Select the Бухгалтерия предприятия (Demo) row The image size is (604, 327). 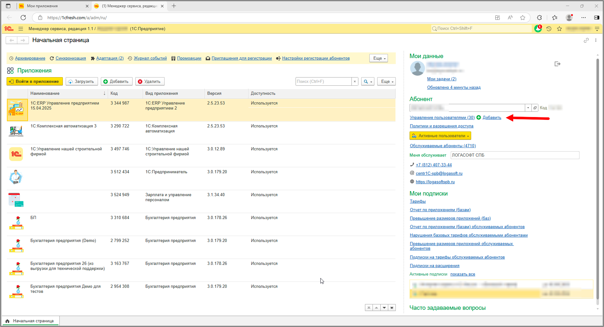pos(201,247)
